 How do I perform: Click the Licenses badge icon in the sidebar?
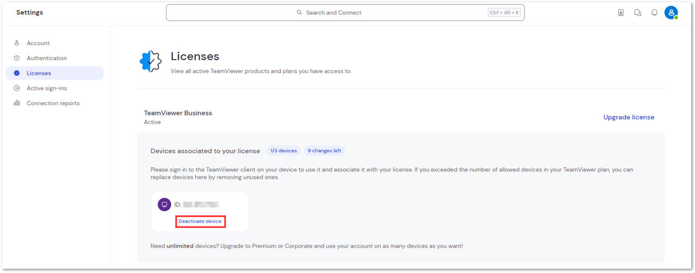click(17, 73)
